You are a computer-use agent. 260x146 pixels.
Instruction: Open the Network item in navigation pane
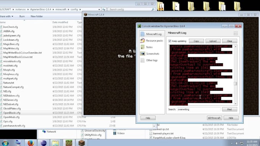click(x=49, y=132)
